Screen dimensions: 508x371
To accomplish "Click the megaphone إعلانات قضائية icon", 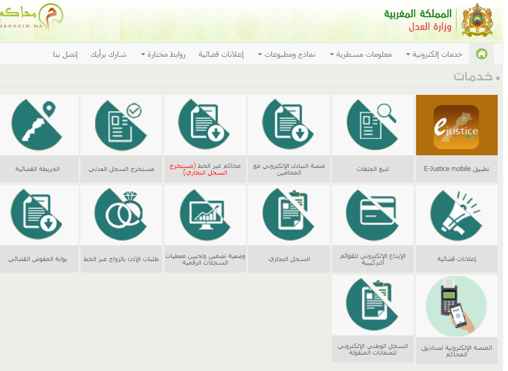I will point(457,215).
